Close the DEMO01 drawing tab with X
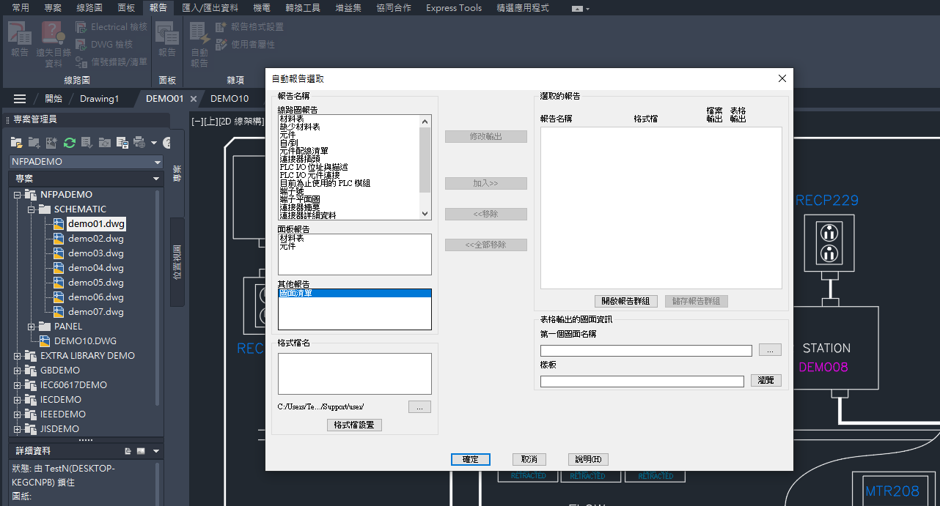 [x=194, y=99]
